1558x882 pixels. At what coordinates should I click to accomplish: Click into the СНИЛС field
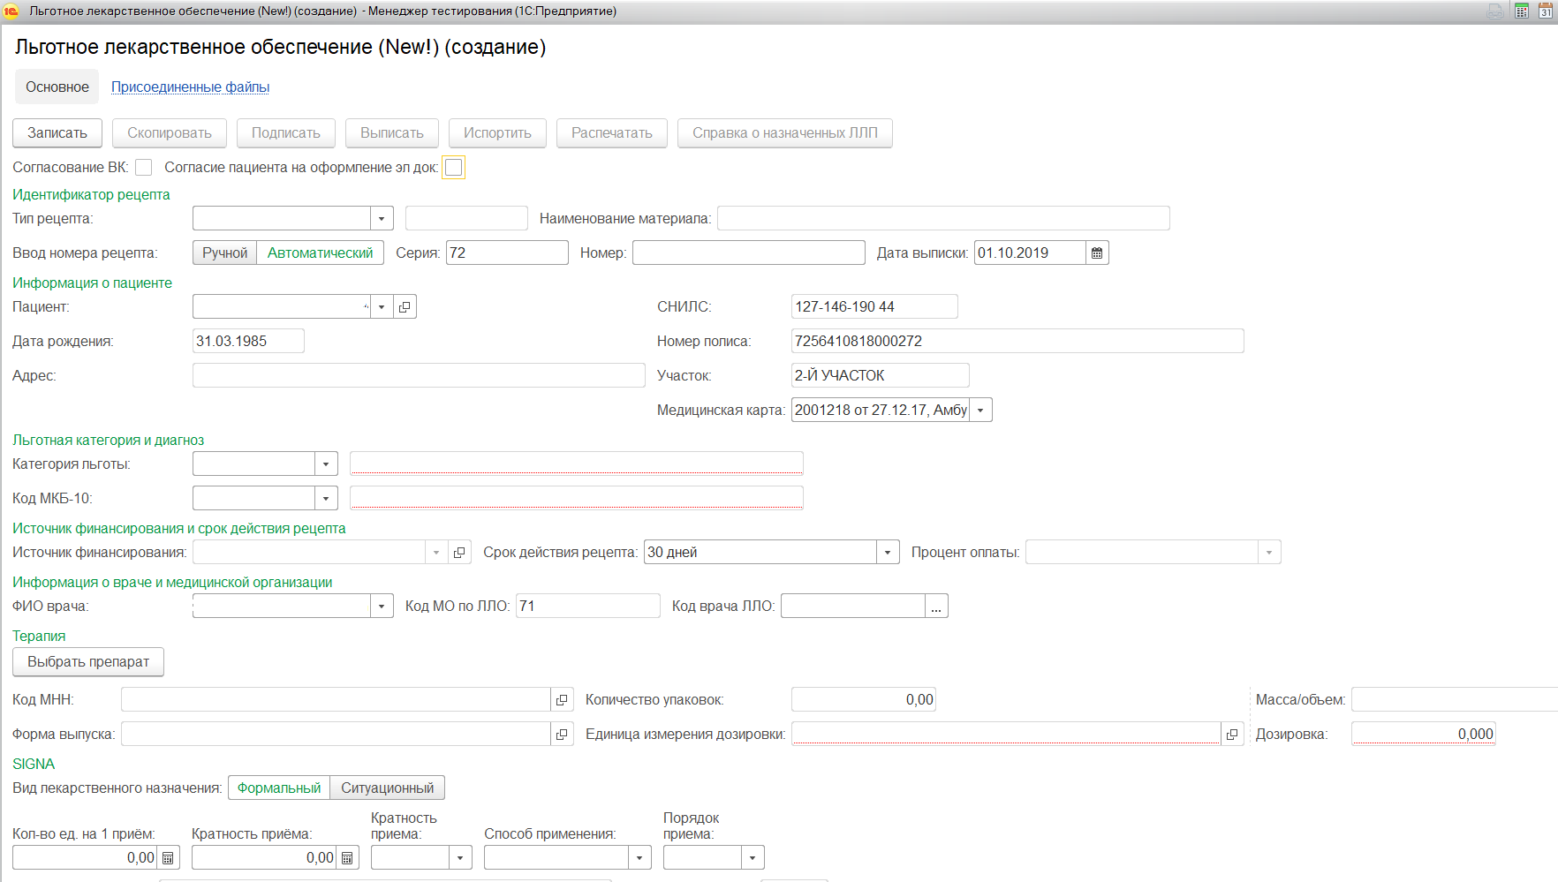click(x=874, y=306)
